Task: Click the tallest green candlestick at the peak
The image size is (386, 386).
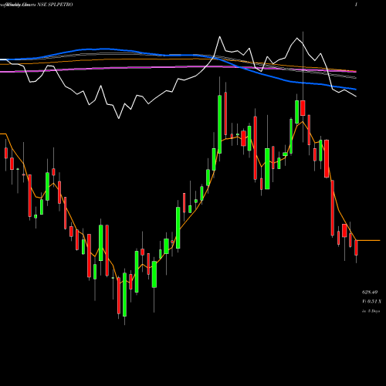Action: (x=219, y=124)
